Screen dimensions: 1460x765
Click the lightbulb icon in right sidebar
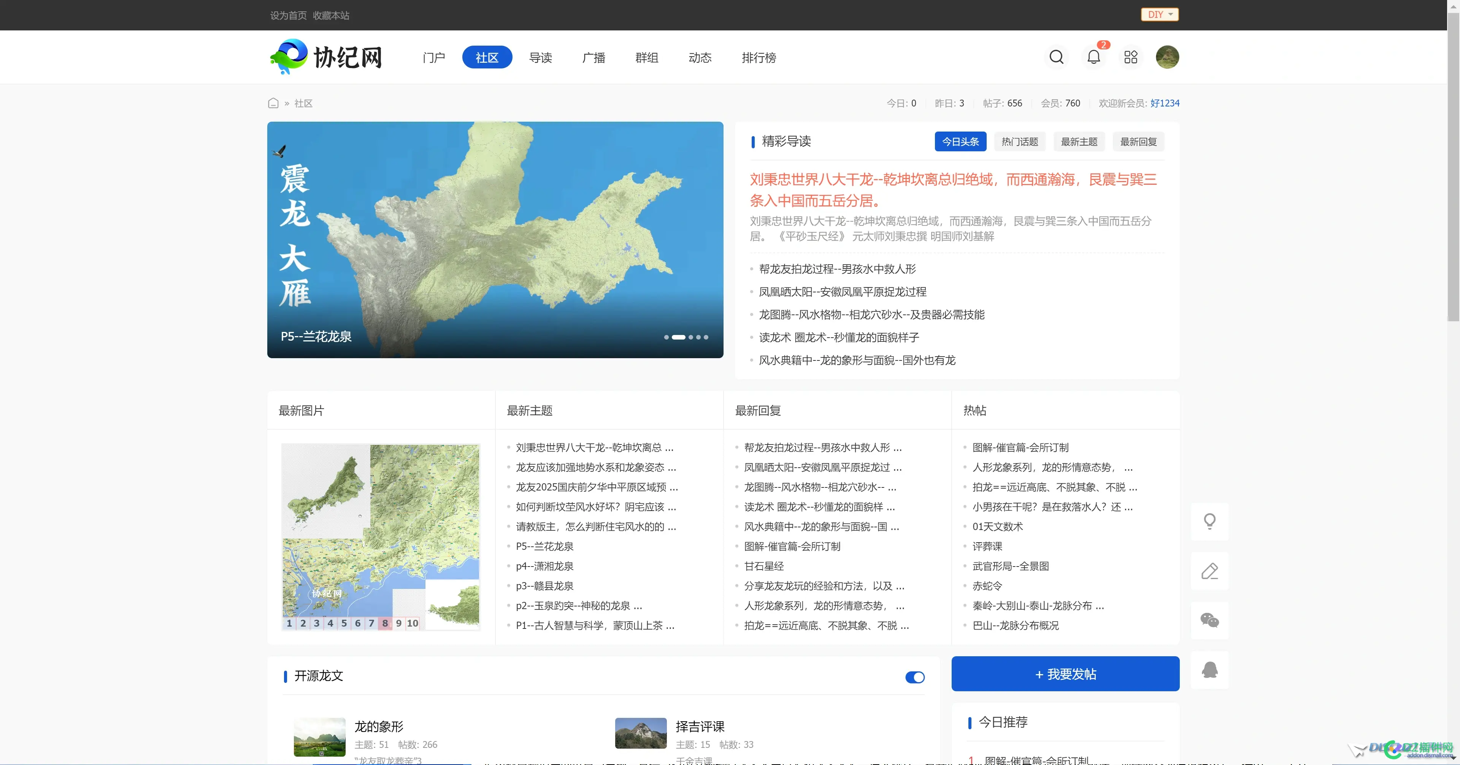(x=1210, y=521)
